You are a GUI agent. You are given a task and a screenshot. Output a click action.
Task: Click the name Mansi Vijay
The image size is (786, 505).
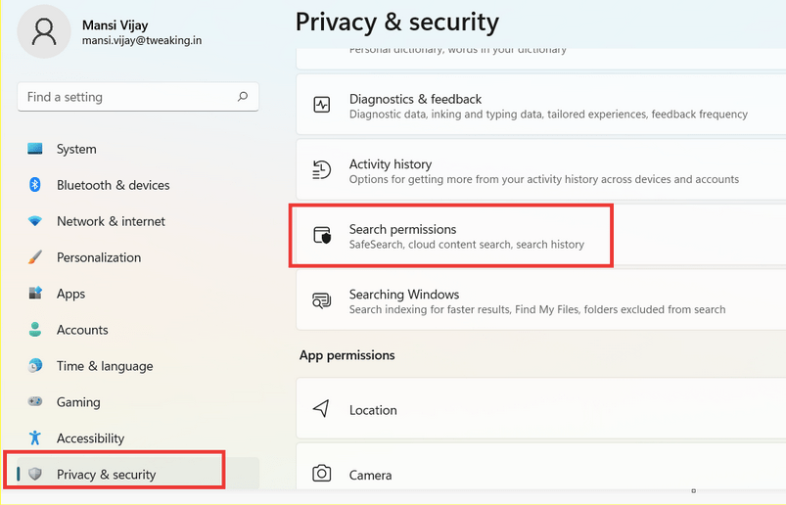(115, 25)
